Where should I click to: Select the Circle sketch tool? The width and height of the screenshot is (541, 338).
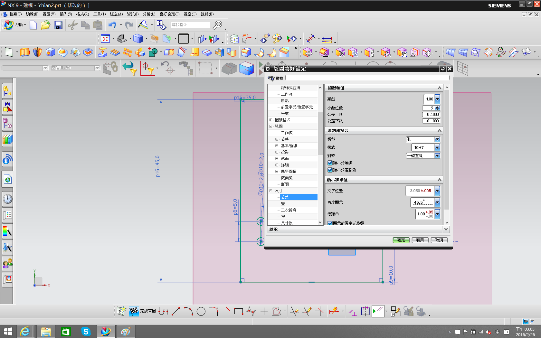pyautogui.click(x=201, y=311)
